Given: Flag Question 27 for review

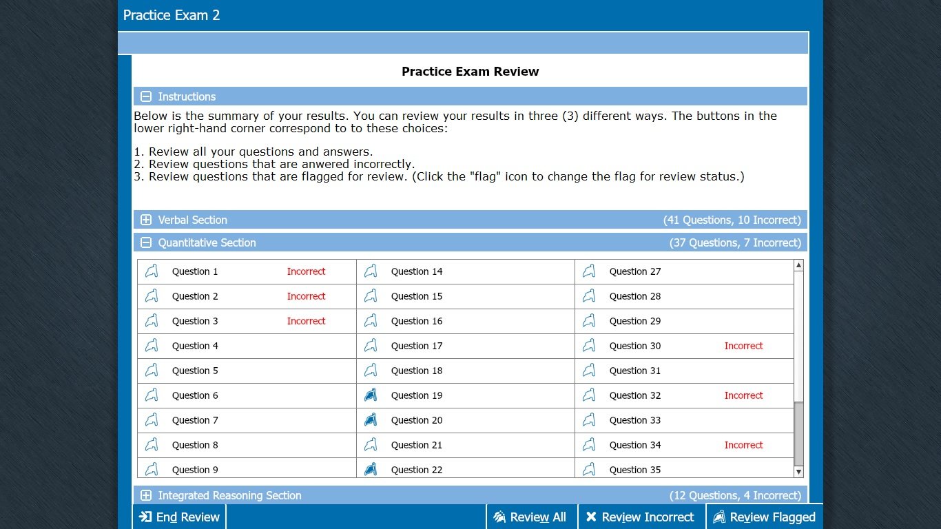Looking at the screenshot, I should click(589, 271).
